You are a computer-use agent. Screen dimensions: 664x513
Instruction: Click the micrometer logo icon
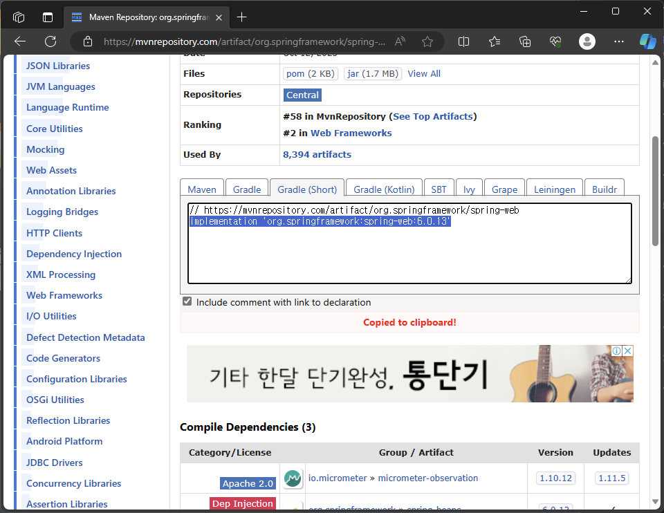pos(292,478)
